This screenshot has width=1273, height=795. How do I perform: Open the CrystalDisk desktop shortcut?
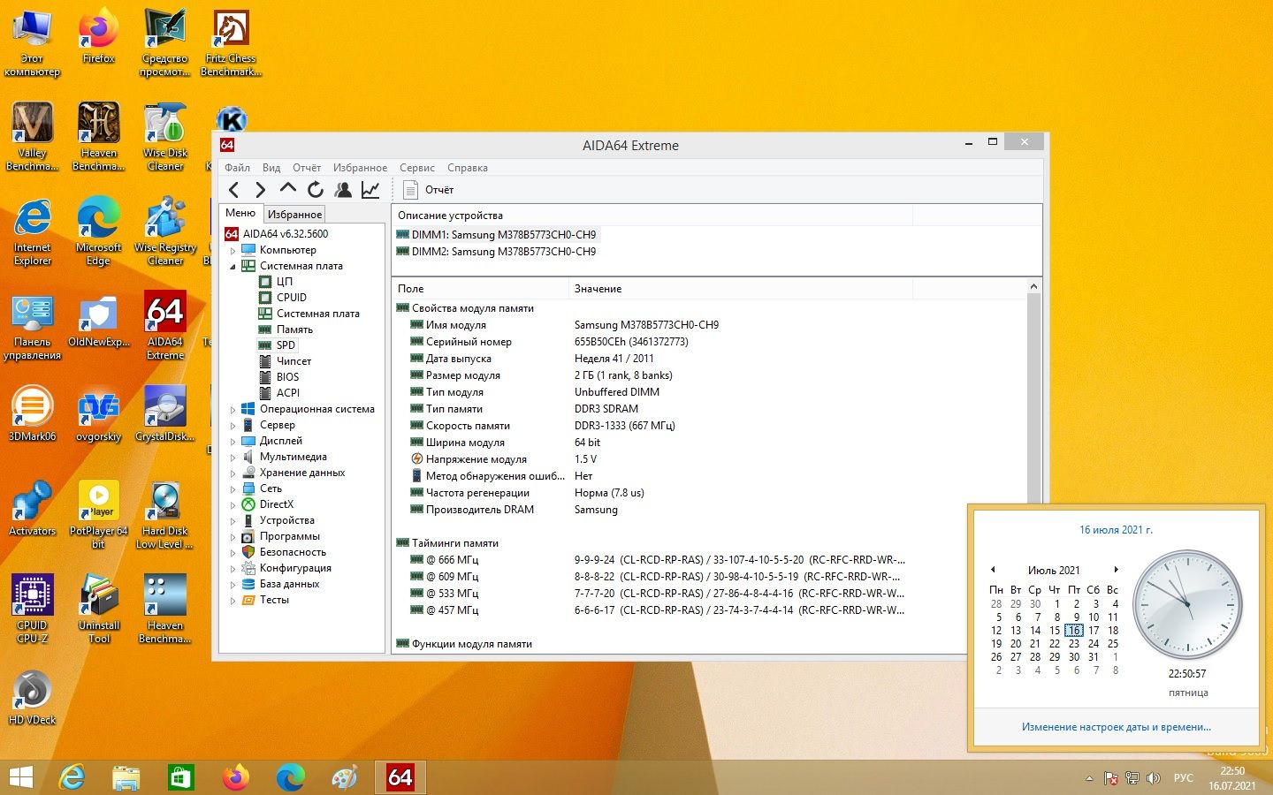click(165, 413)
